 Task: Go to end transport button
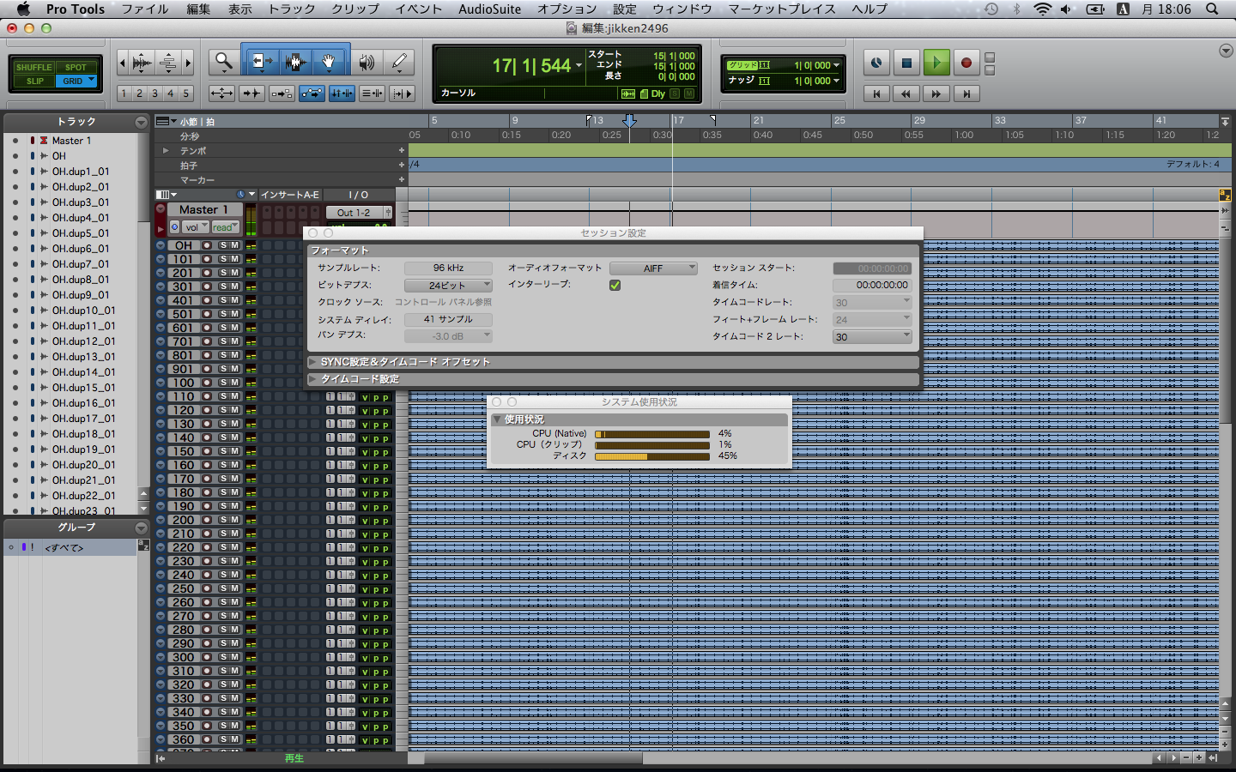coord(966,93)
